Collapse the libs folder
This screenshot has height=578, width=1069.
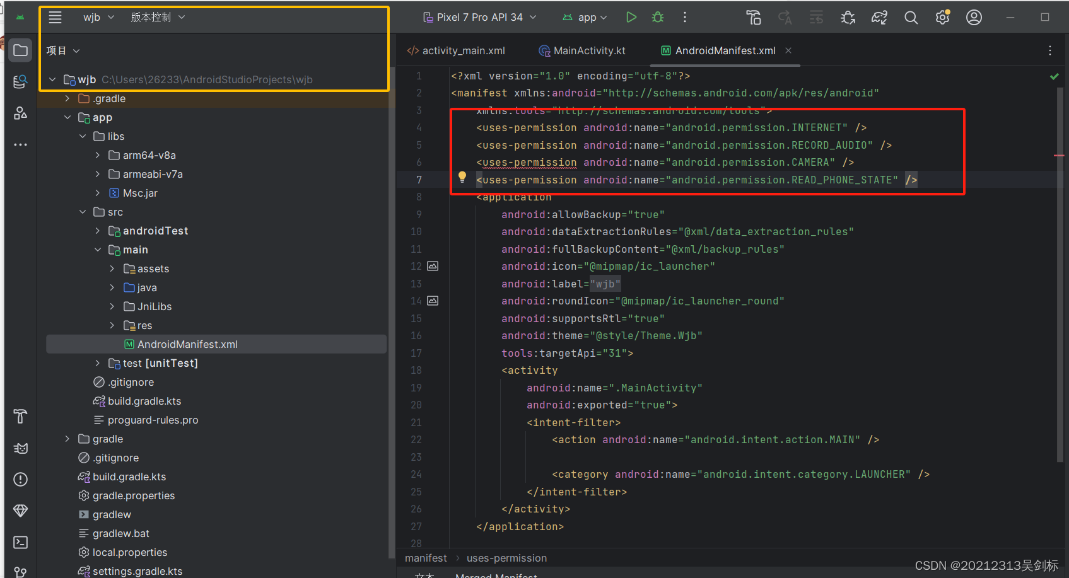click(83, 136)
